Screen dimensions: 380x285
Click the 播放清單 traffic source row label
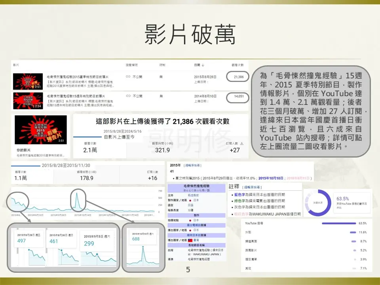click(251, 259)
